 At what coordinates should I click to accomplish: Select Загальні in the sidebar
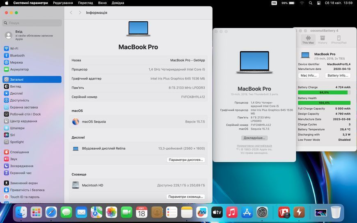tap(32, 80)
